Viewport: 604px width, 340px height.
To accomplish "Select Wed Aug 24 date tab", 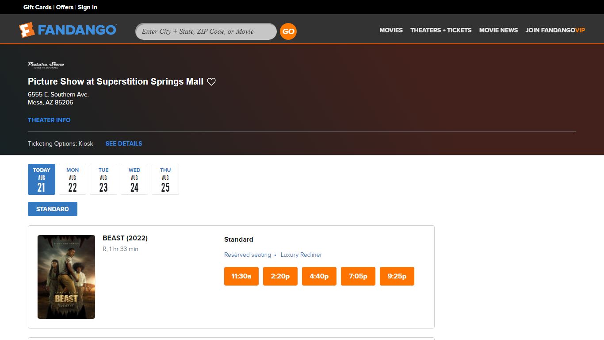I will point(134,179).
